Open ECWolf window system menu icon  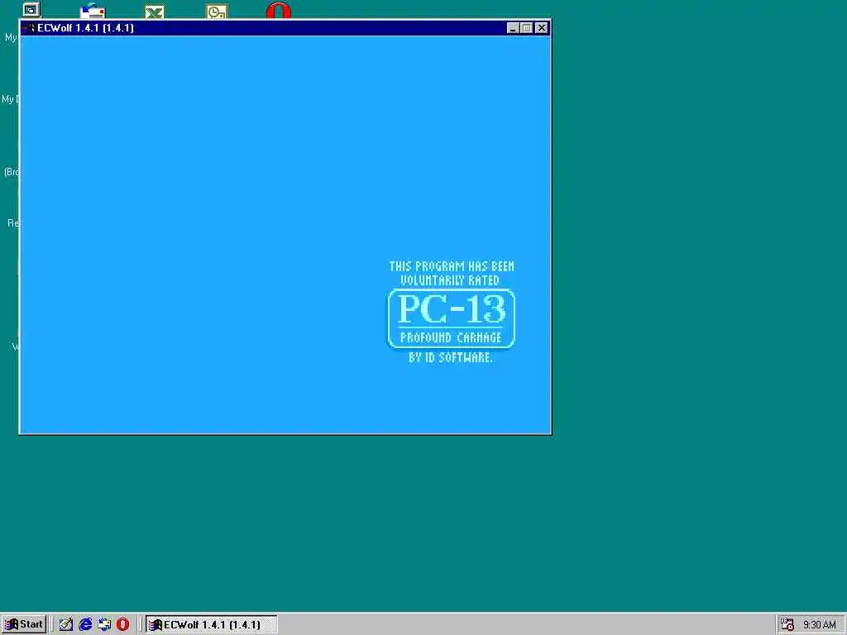(29, 28)
